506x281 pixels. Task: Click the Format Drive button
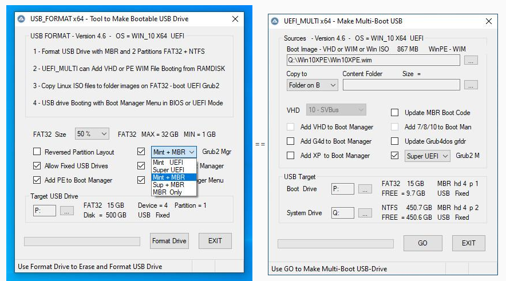pyautogui.click(x=169, y=241)
